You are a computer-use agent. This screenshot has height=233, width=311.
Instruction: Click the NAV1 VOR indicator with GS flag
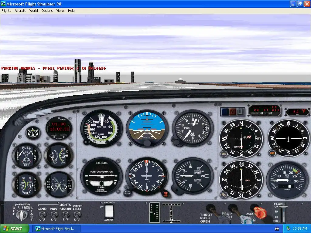click(241, 138)
